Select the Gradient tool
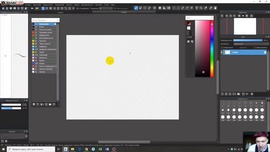 169,8
